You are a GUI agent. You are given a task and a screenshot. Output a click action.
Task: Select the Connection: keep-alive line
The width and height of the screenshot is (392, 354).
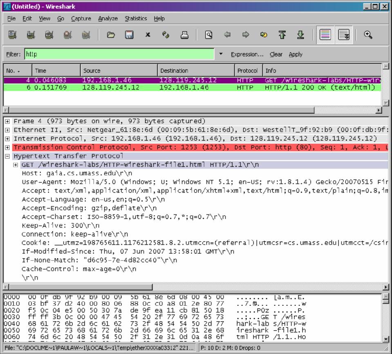pyautogui.click(x=75, y=234)
